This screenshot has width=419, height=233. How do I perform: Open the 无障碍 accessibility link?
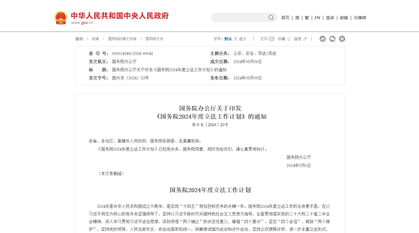360,18
